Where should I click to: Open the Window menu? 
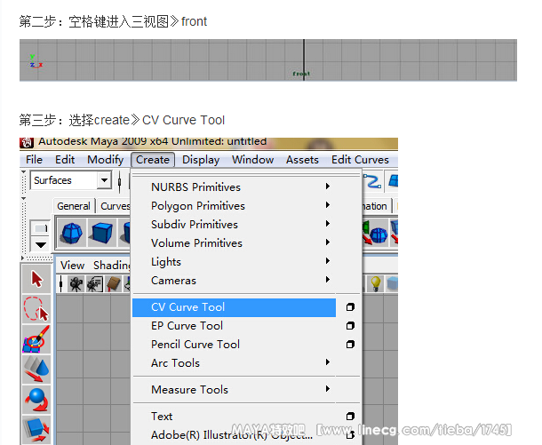(252, 160)
